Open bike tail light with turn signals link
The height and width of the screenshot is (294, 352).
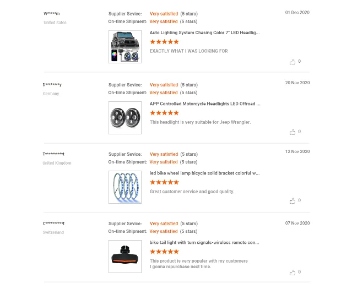click(x=204, y=242)
